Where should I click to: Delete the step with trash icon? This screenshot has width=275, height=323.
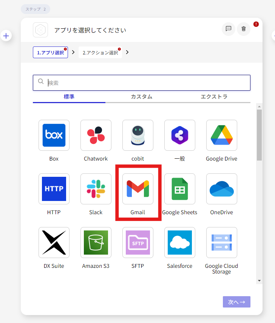point(244,29)
